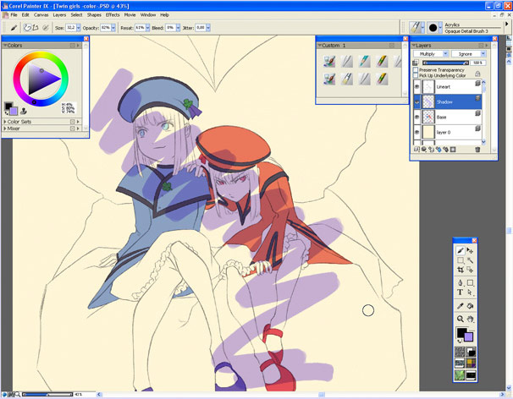Open the Shapes menu
Screen dimensions: 513x399
(94, 14)
